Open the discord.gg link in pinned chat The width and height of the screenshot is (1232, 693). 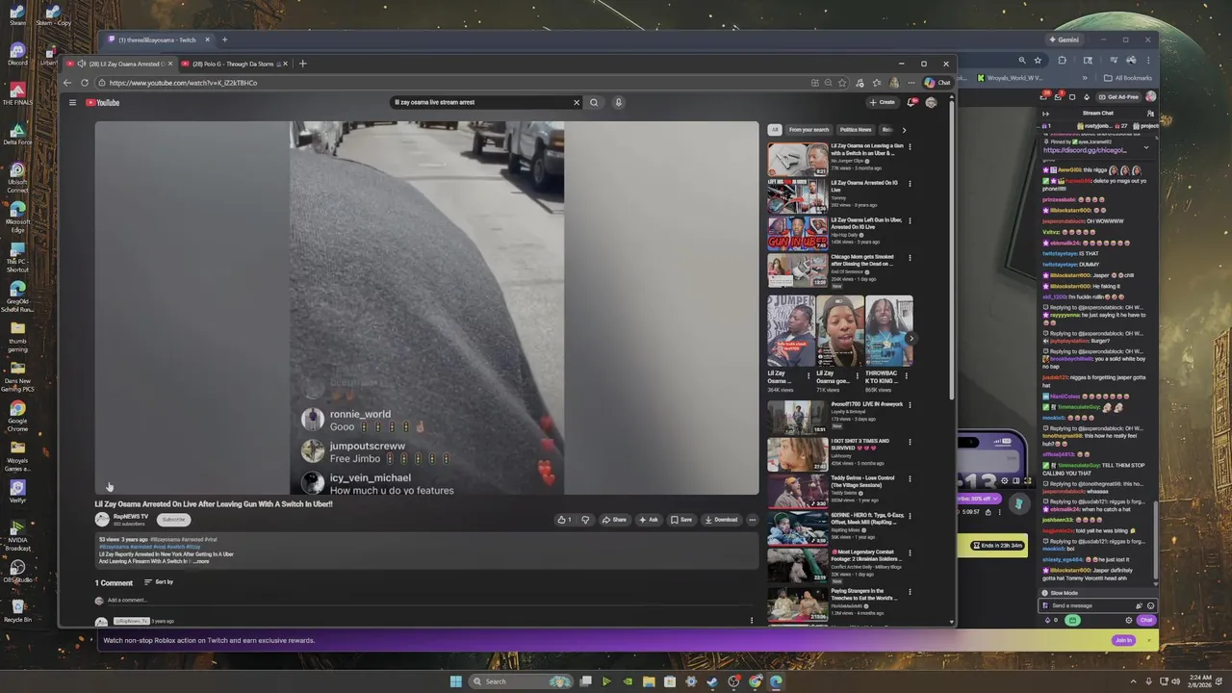point(1085,150)
